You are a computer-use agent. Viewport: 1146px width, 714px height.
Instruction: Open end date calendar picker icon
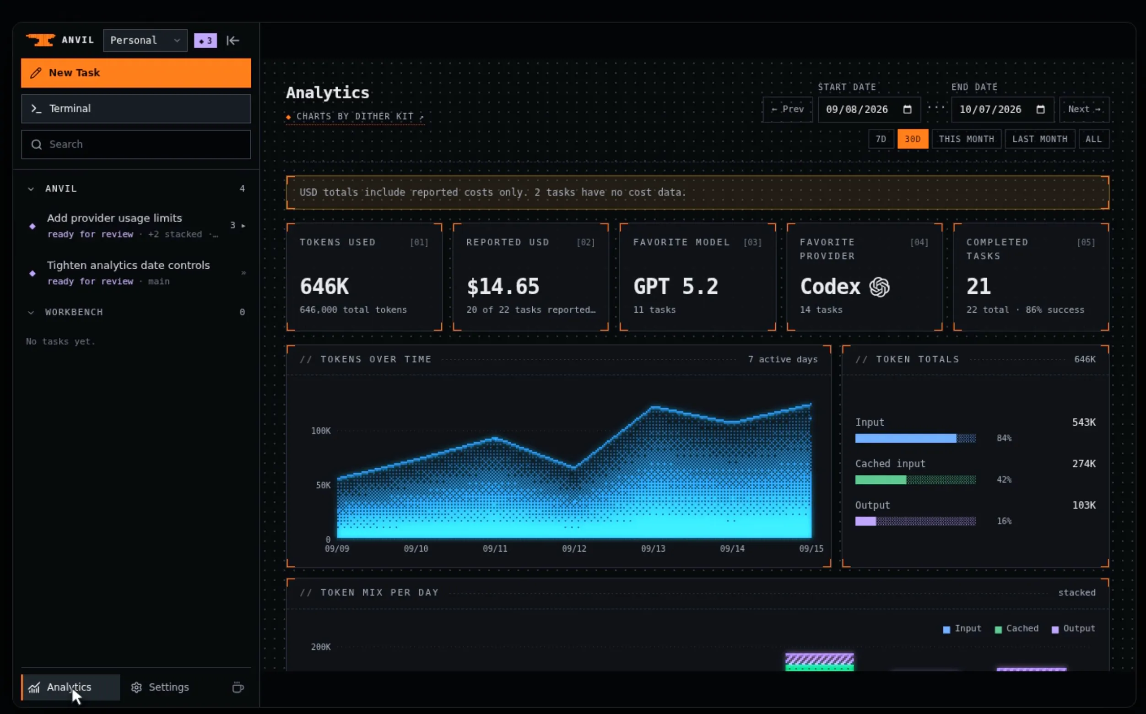[1040, 109]
